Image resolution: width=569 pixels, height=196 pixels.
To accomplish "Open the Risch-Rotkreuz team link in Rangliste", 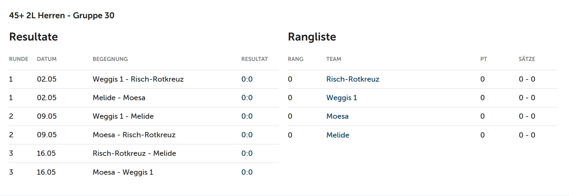I will [x=352, y=79].
